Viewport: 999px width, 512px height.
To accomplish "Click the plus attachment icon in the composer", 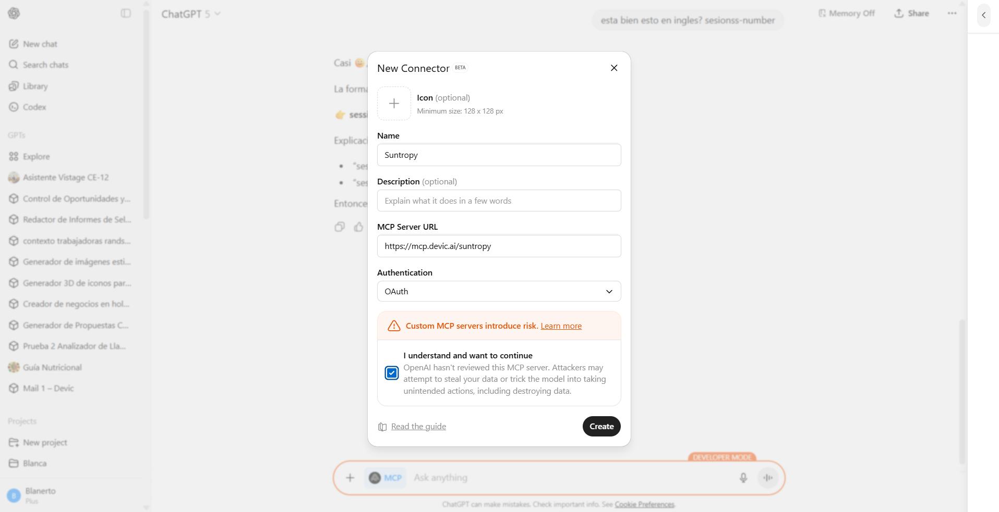I will [x=350, y=477].
